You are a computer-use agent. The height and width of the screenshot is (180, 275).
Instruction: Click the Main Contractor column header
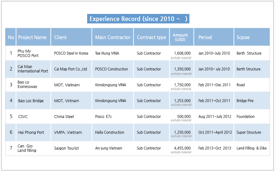click(113, 37)
